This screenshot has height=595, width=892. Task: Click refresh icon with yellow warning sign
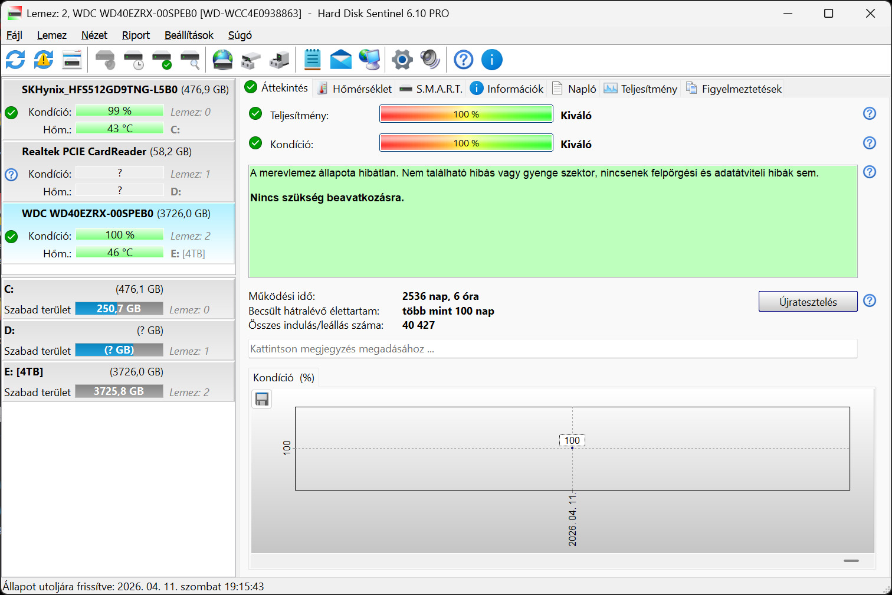point(44,60)
